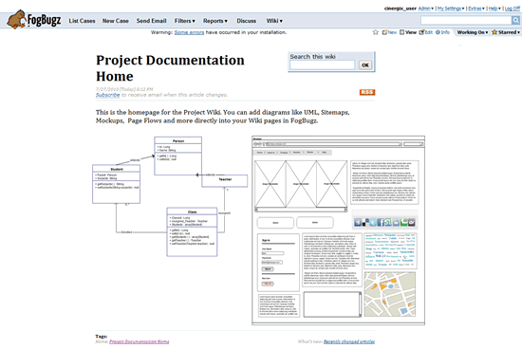Follow the 'Some errors' warning link

pos(189,32)
